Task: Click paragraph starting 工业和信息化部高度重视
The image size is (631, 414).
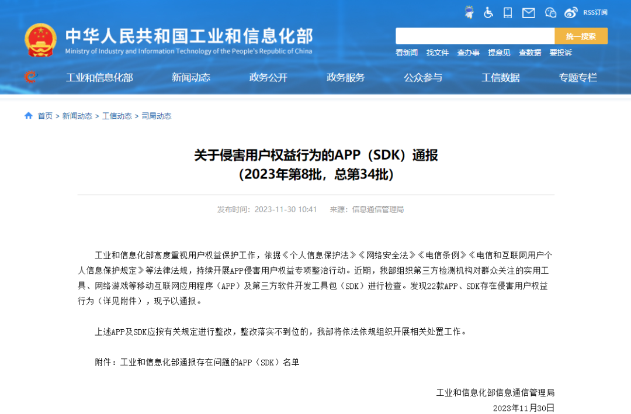Action: point(316,278)
